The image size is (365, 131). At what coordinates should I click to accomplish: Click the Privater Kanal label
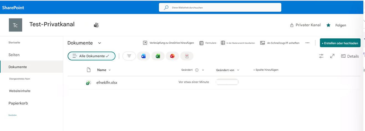(308, 25)
